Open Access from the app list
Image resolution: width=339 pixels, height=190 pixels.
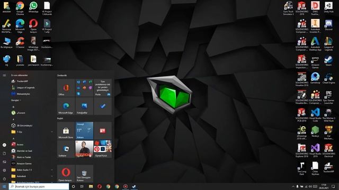tap(32, 145)
